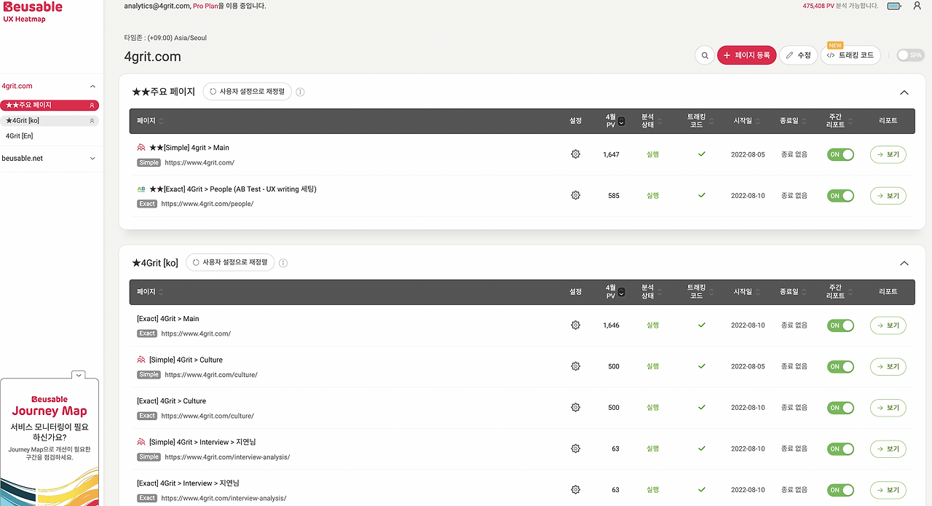Viewport: 932px width, 506px height.
Task: Click 사용자 설정으로 재정렬 in ★★주요 페이지
Action: 248,92
